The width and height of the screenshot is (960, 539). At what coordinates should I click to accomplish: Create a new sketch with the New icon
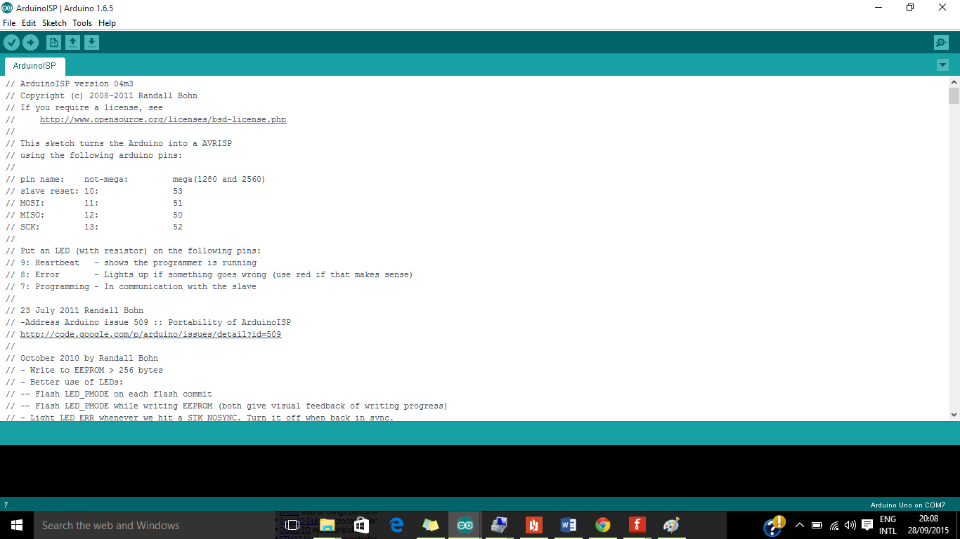coord(53,43)
